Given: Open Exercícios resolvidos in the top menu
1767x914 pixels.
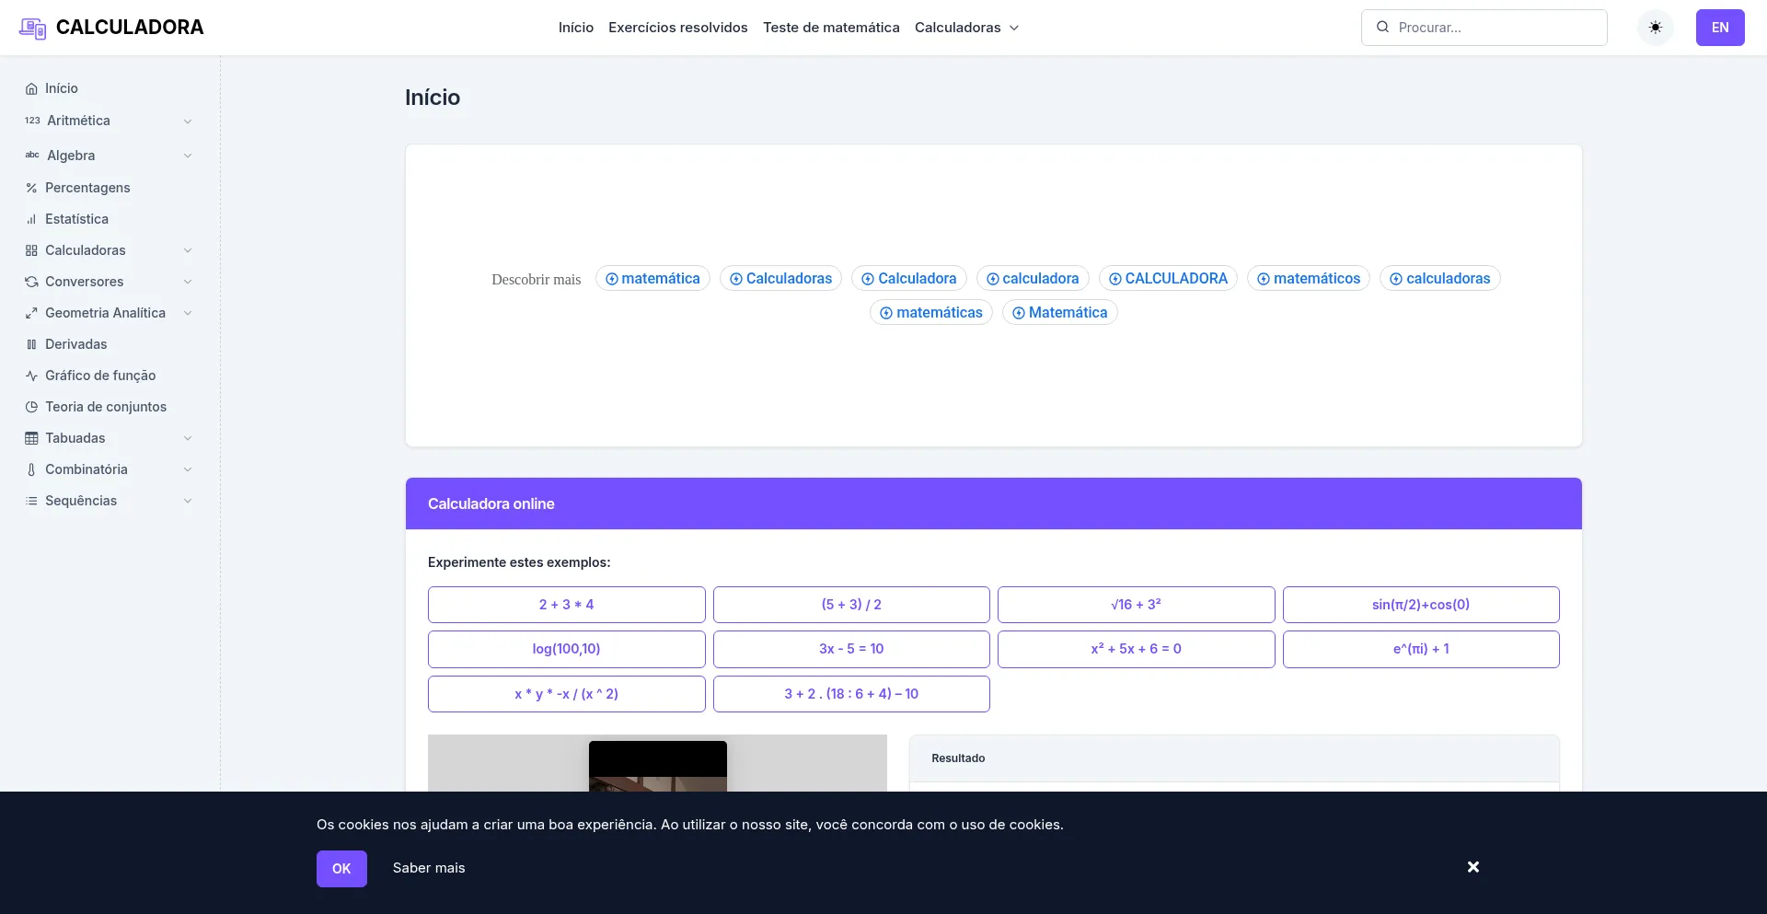Looking at the screenshot, I should (x=677, y=28).
